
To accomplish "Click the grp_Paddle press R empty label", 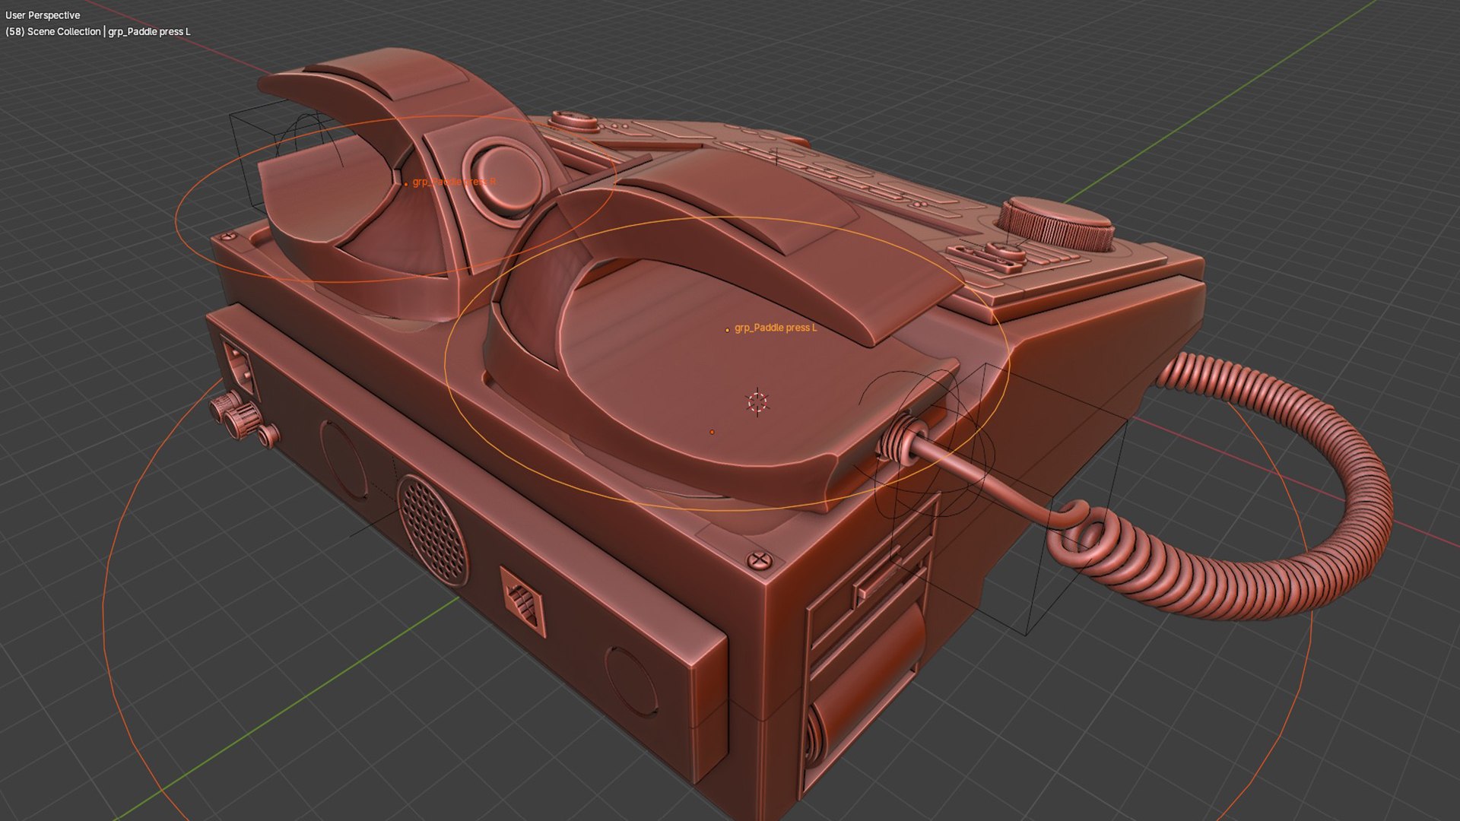I will [453, 182].
